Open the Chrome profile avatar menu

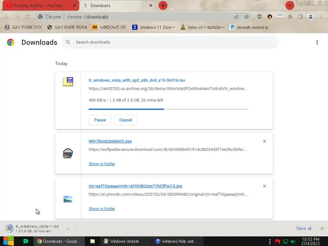311,17
